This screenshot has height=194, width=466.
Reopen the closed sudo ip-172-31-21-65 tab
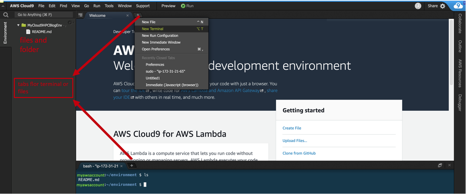pos(171,71)
